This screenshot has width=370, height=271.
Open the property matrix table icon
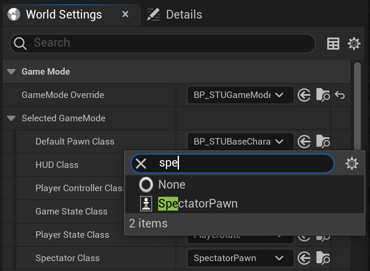coord(333,44)
